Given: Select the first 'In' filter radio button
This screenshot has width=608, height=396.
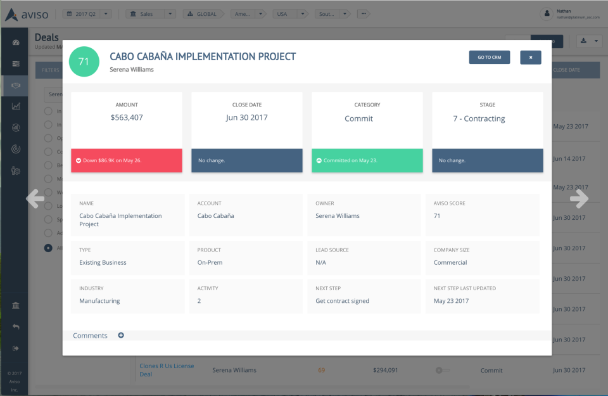Looking at the screenshot, I should (x=49, y=111).
